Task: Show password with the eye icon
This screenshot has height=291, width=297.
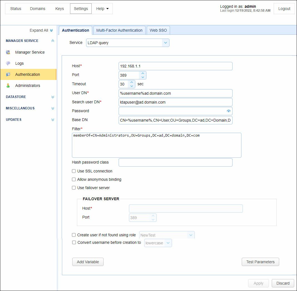Action: tap(229, 111)
